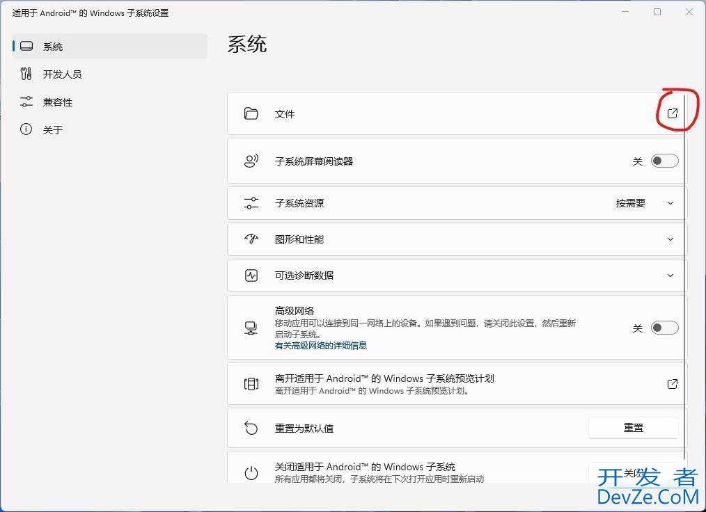The width and height of the screenshot is (706, 512).
Task: Enable the 高级网络 toggle switch
Action: [x=664, y=328]
